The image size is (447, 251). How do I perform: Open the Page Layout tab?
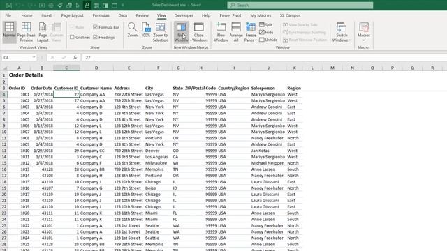coord(73,15)
